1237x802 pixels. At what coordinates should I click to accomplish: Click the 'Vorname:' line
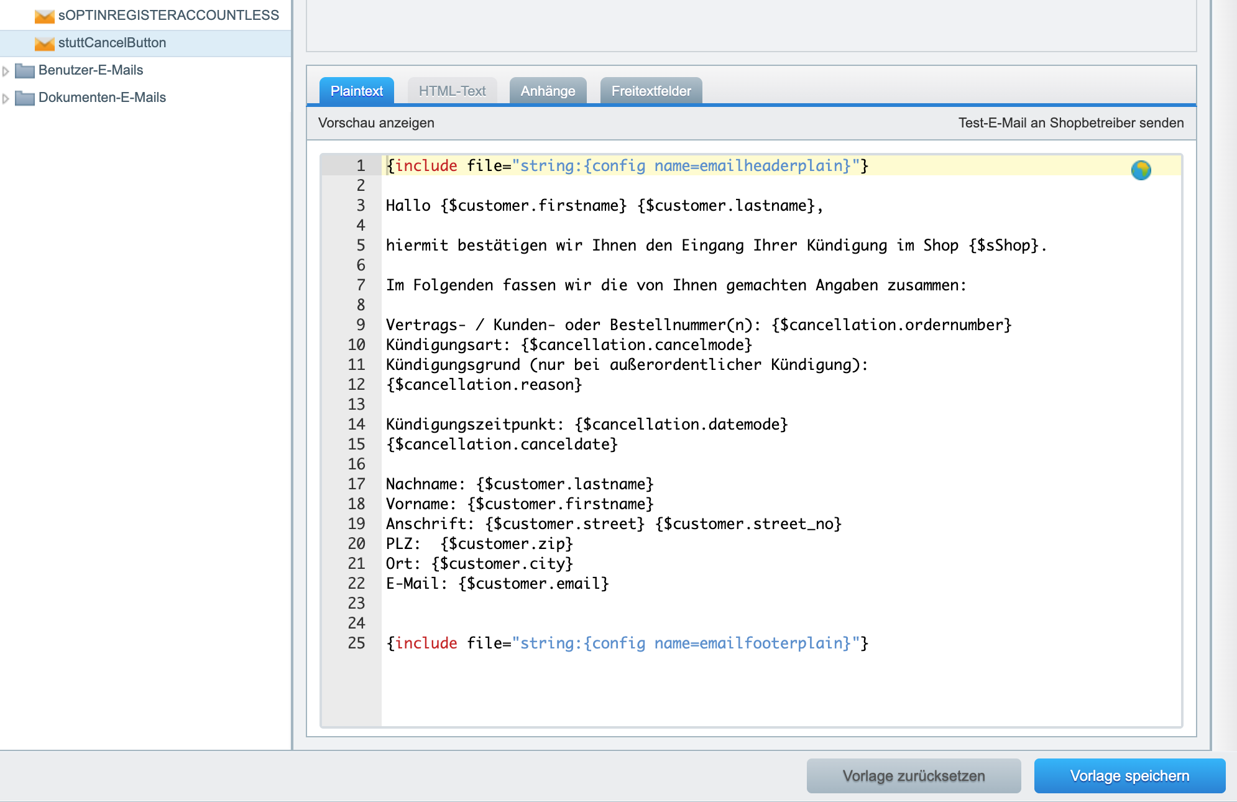click(x=520, y=504)
